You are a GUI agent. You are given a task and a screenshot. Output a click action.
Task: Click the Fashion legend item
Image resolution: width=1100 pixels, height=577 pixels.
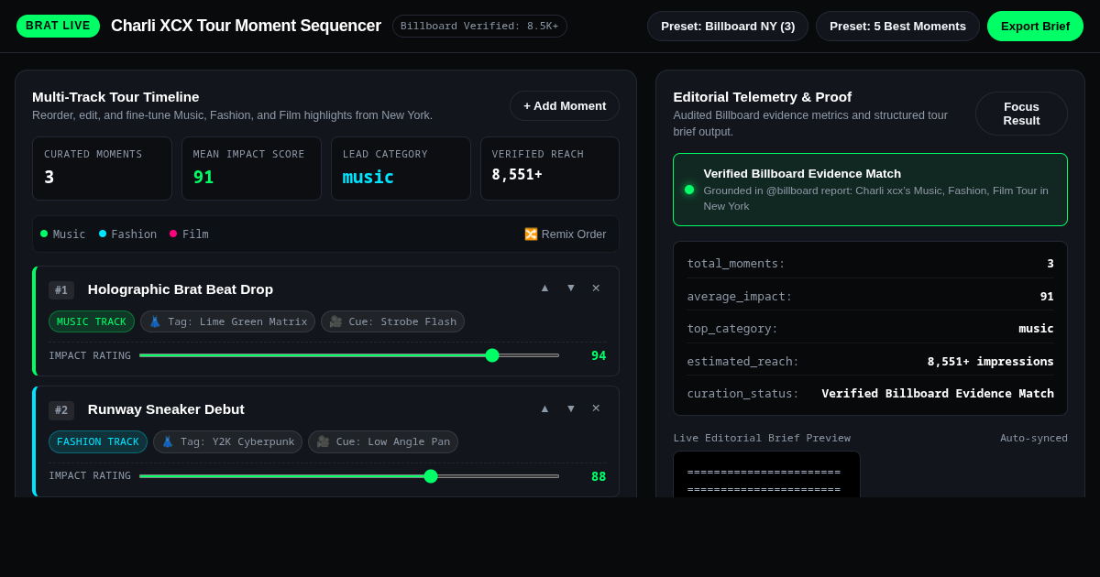point(127,234)
